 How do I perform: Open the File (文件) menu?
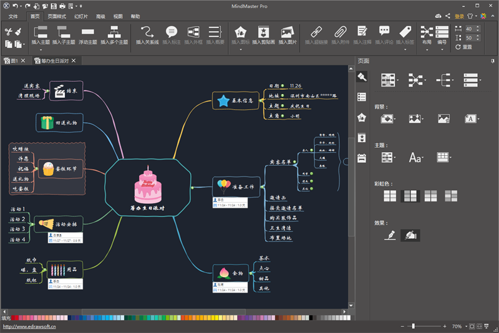pyautogui.click(x=13, y=16)
